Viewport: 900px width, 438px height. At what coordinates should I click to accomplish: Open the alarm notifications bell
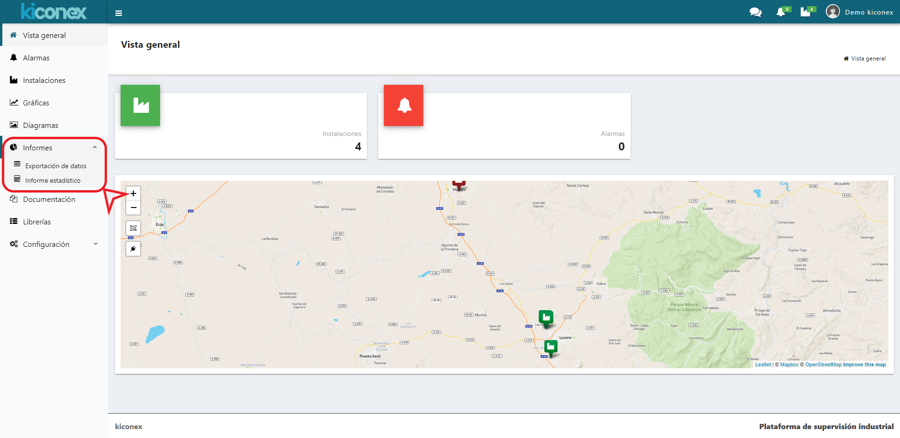pos(781,12)
